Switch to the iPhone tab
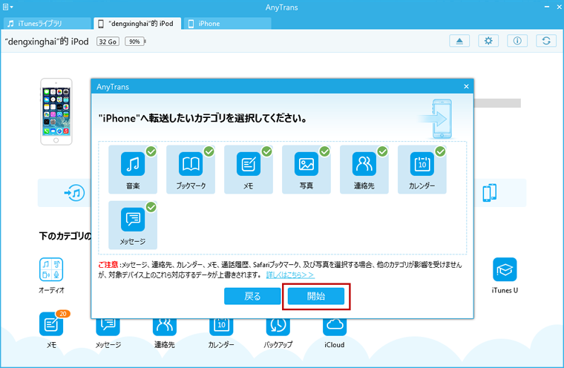Viewport: 564px width, 368px height. coord(227,24)
